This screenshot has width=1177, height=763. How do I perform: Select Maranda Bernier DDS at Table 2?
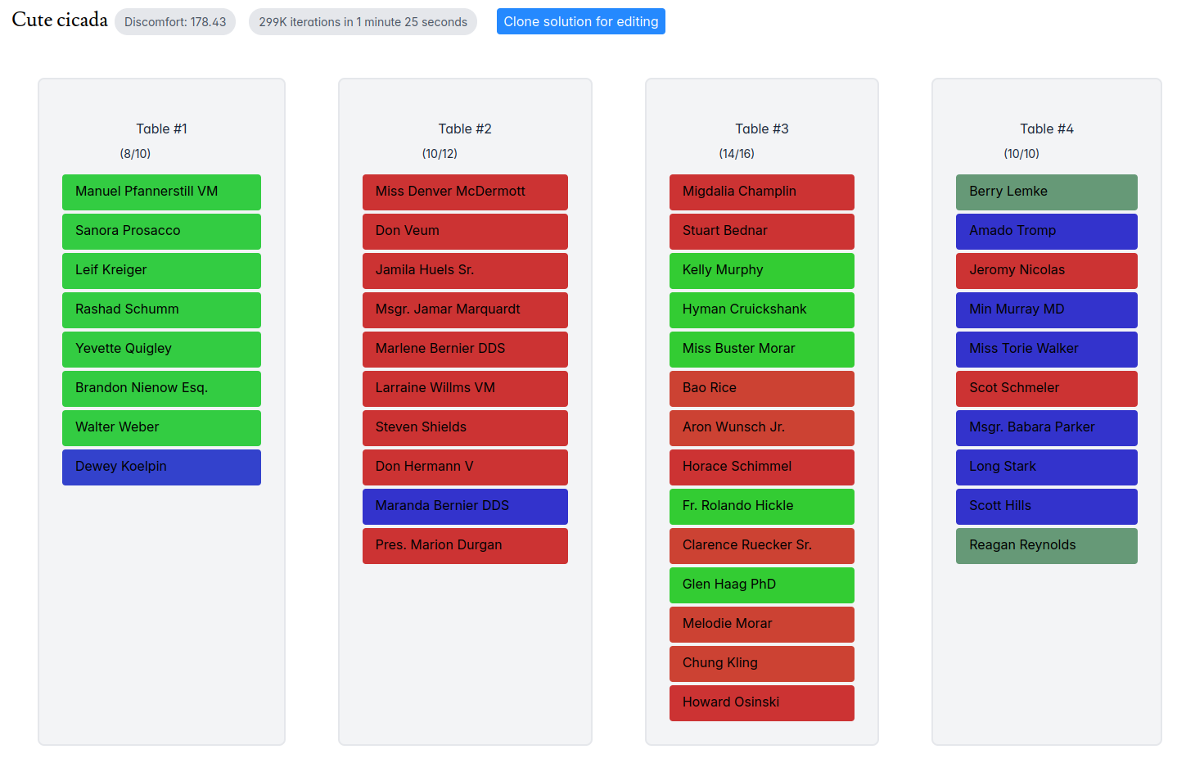point(464,506)
